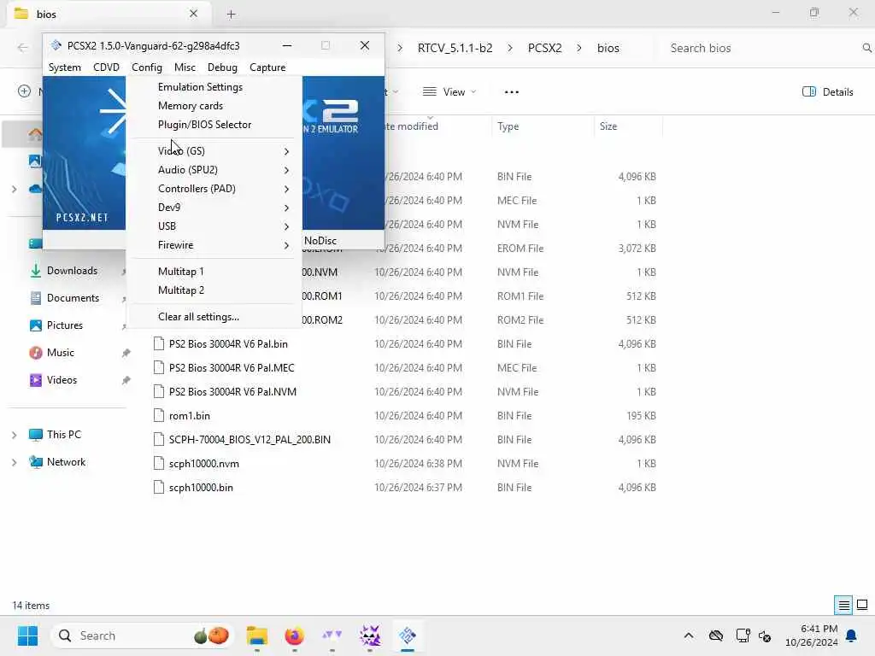Select file PS2 Bios 30004R V6 Pal.NVM

[x=232, y=392]
